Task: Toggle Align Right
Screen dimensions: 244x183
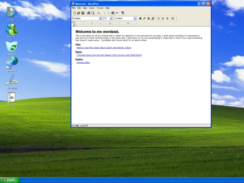Action: (167, 19)
